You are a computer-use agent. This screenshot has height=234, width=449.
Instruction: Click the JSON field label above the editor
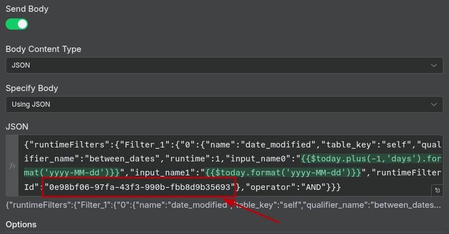click(17, 127)
